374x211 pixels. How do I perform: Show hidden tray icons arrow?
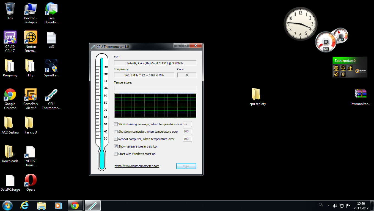(x=328, y=206)
